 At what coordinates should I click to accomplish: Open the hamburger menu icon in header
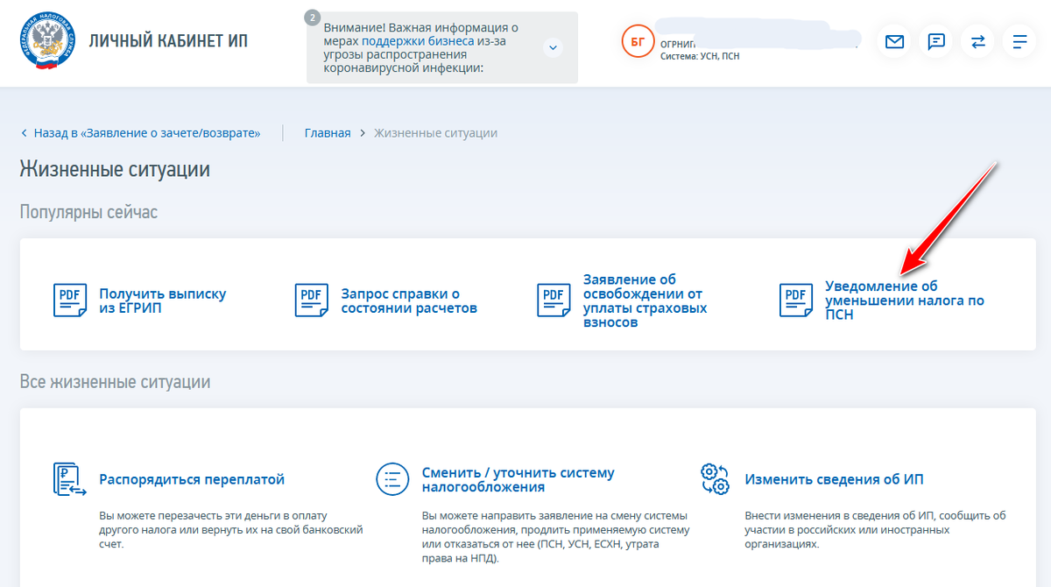tap(1019, 41)
